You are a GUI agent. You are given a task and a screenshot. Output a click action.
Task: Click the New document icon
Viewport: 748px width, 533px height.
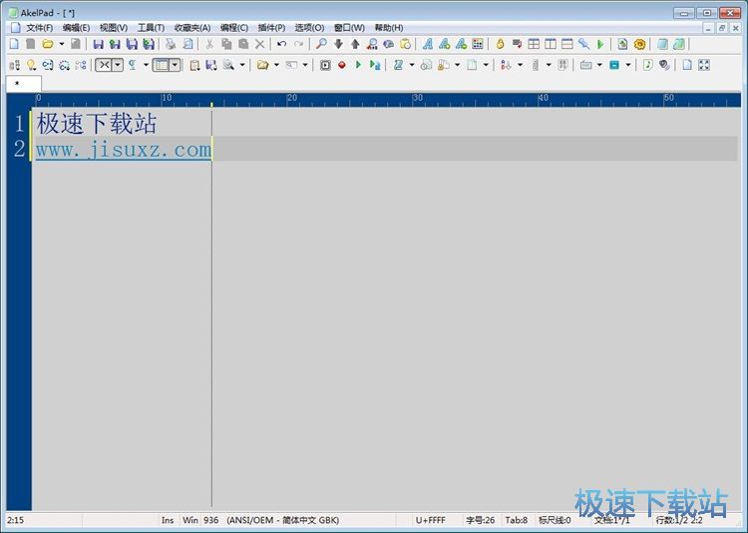14,44
